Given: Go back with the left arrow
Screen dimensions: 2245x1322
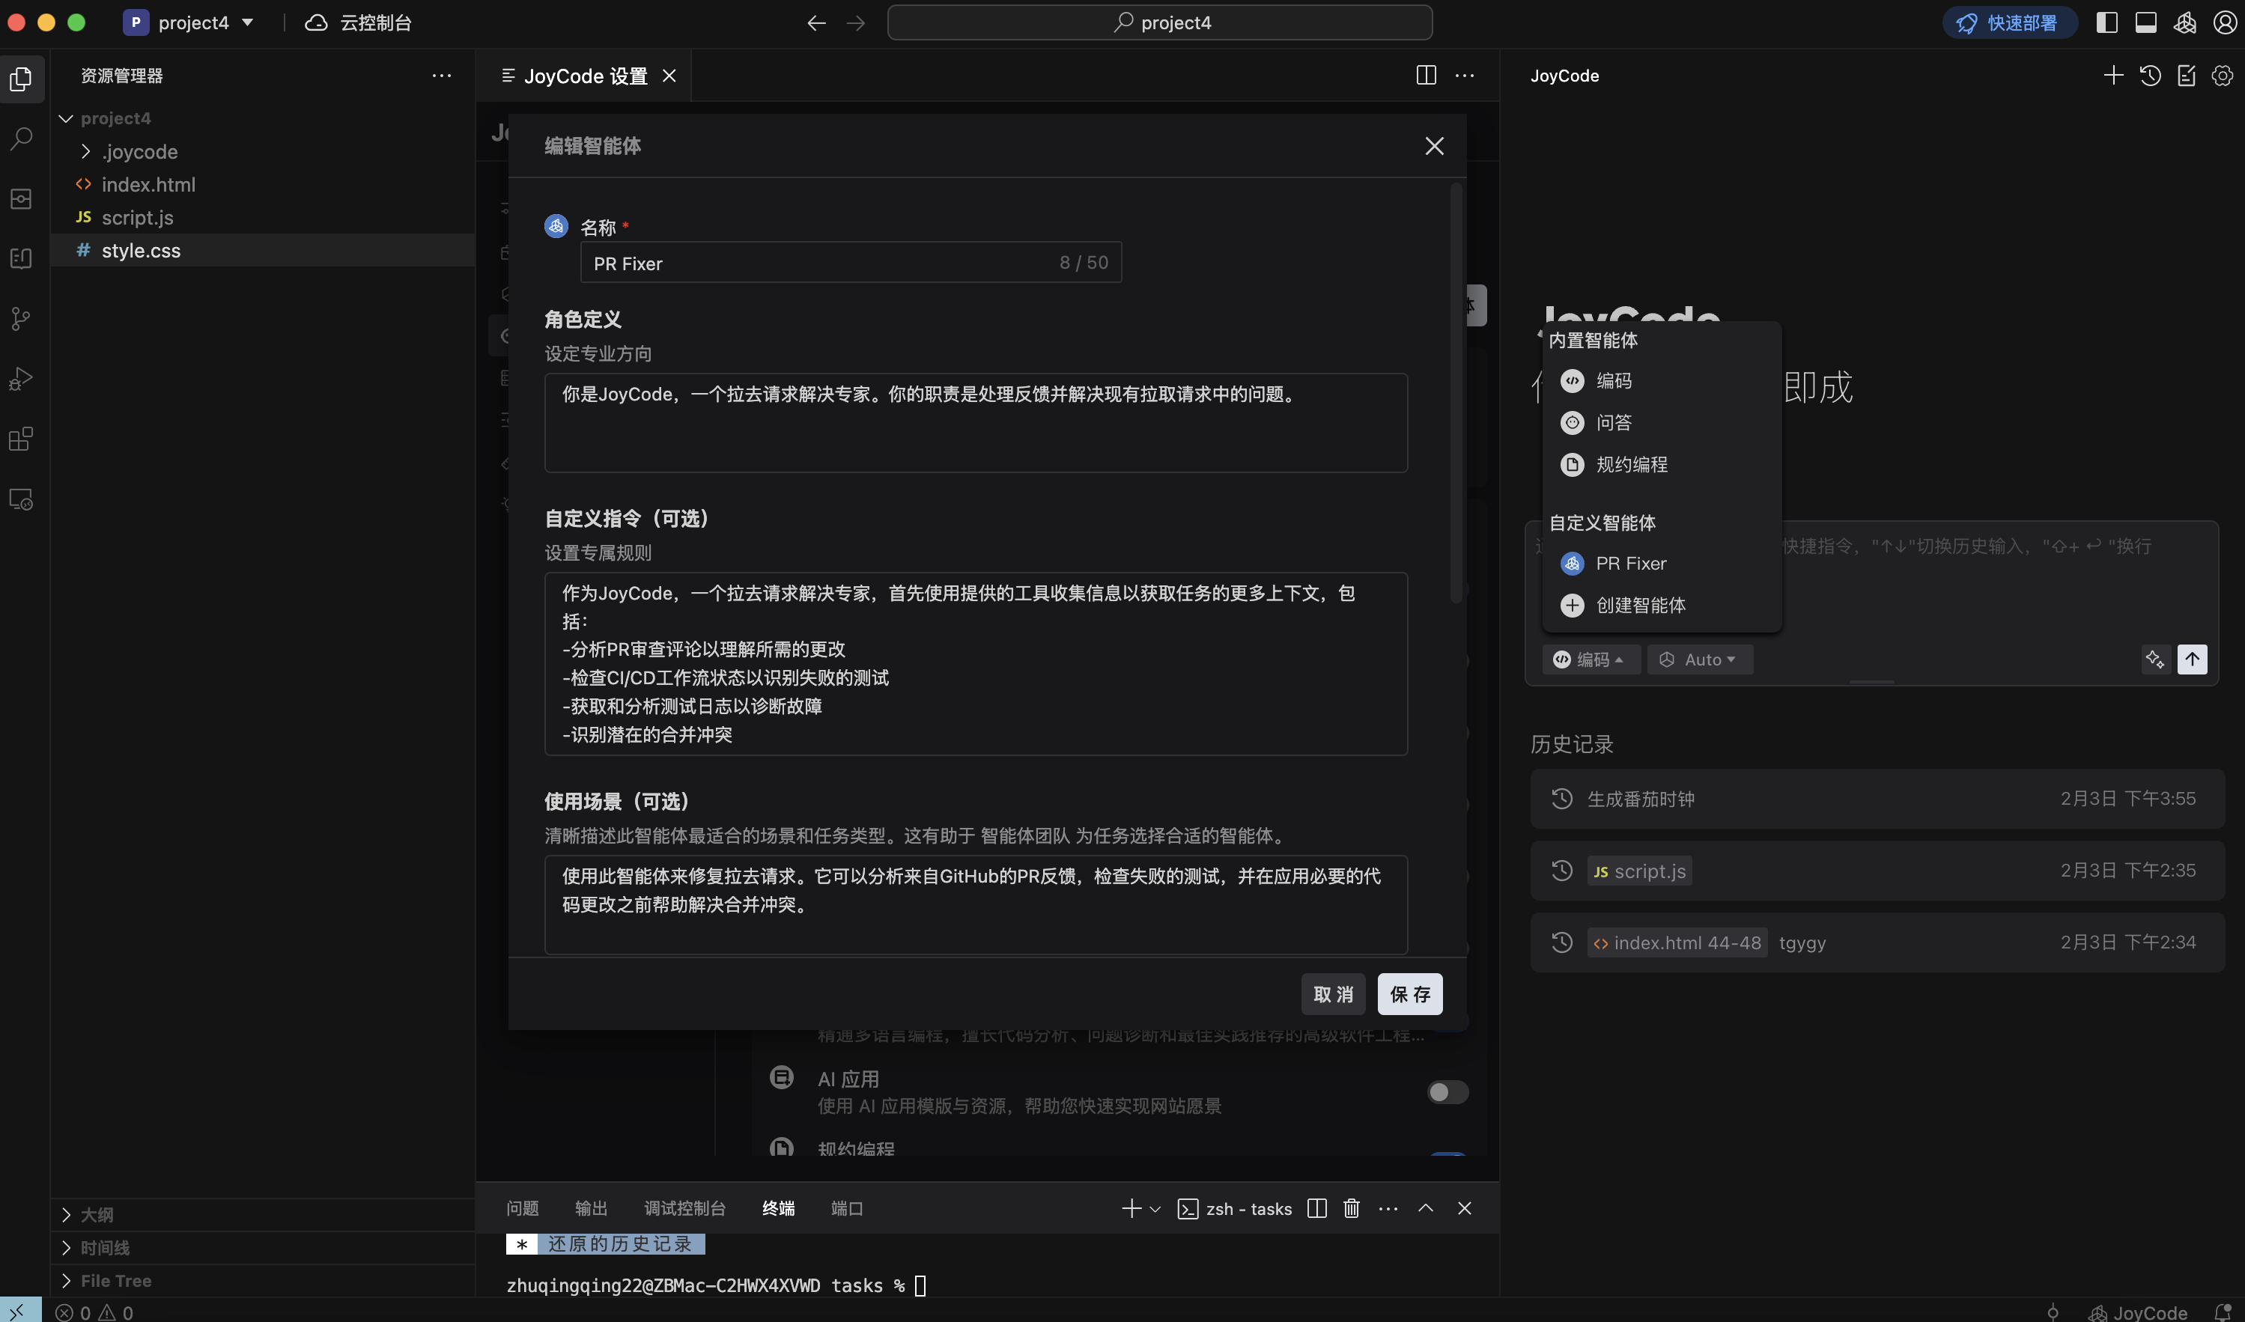Looking at the screenshot, I should tap(816, 22).
